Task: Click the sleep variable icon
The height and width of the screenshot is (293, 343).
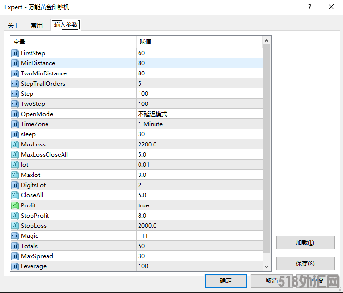Action: 15,134
